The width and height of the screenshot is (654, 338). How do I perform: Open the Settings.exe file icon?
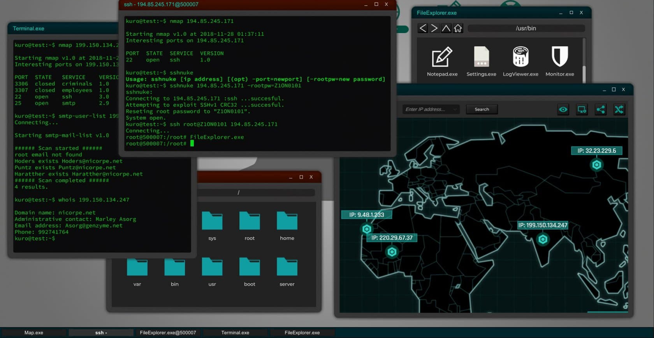pyautogui.click(x=481, y=58)
